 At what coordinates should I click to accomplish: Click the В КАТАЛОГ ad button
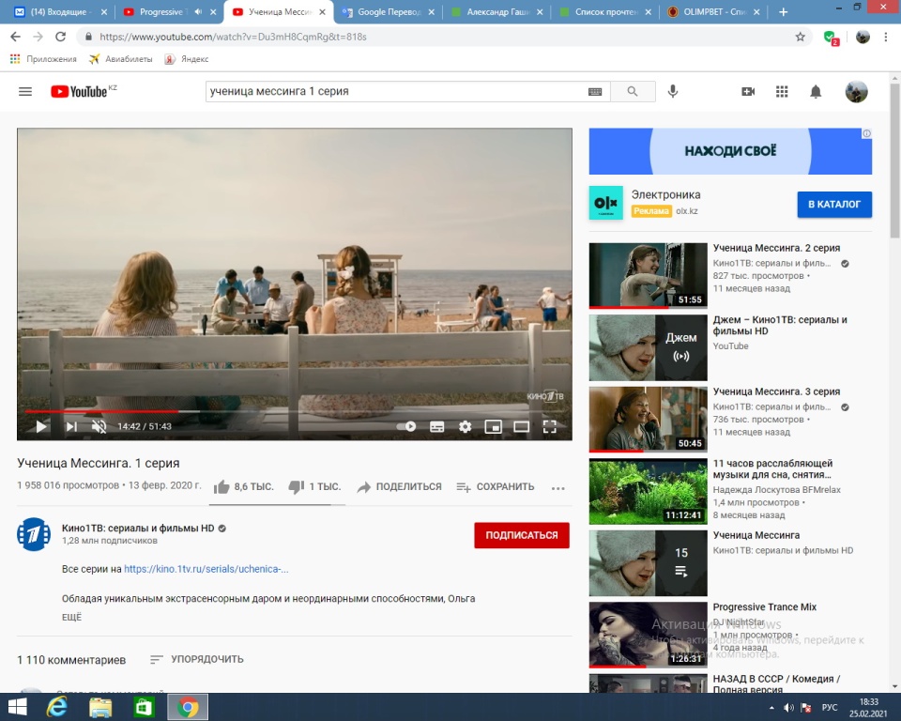click(833, 204)
